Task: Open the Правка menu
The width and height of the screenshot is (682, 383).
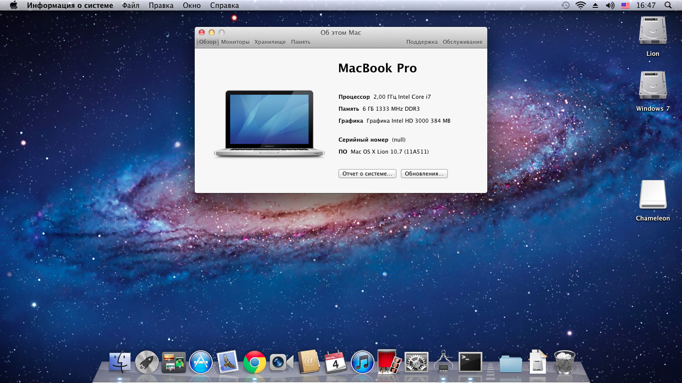Action: (x=161, y=5)
